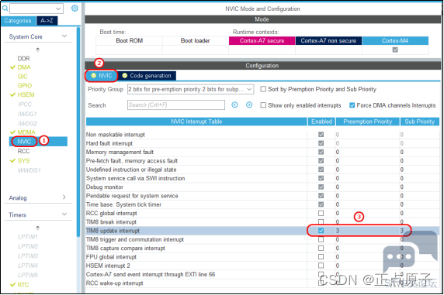Click the settings gear icon
The width and height of the screenshot is (444, 295).
coord(75,9)
